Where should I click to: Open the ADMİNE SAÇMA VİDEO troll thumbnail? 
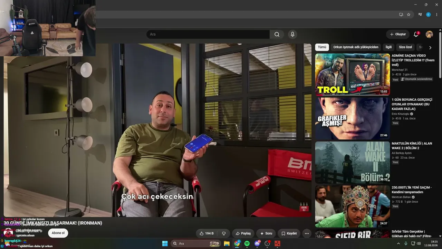tap(353, 74)
